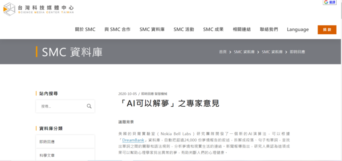This screenshot has width=342, height=161.
Task: Open the Language menu
Action: coord(298,29)
